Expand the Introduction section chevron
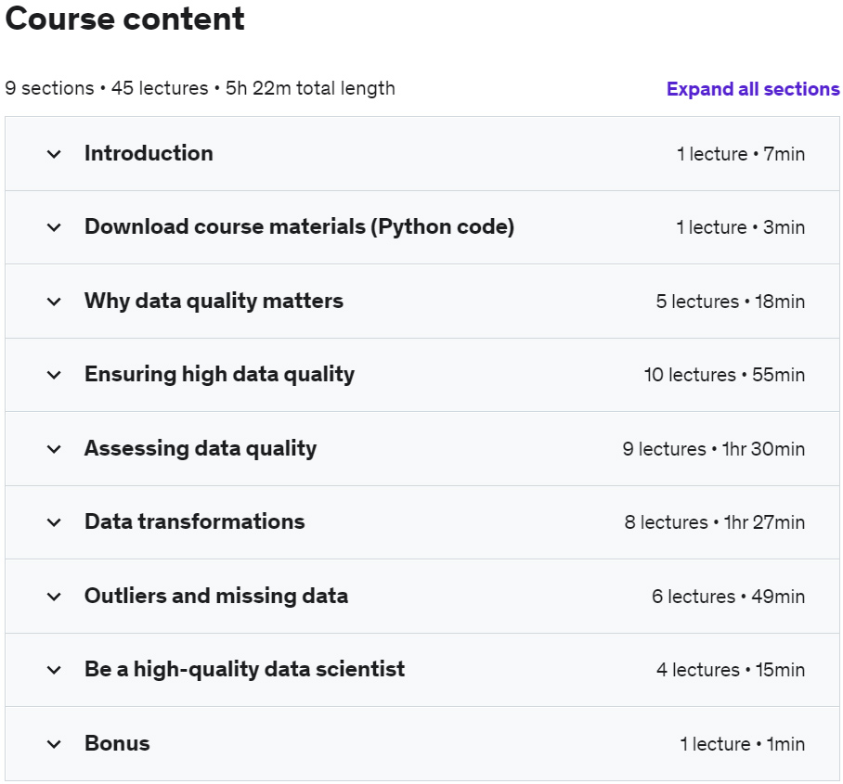 pos(54,154)
